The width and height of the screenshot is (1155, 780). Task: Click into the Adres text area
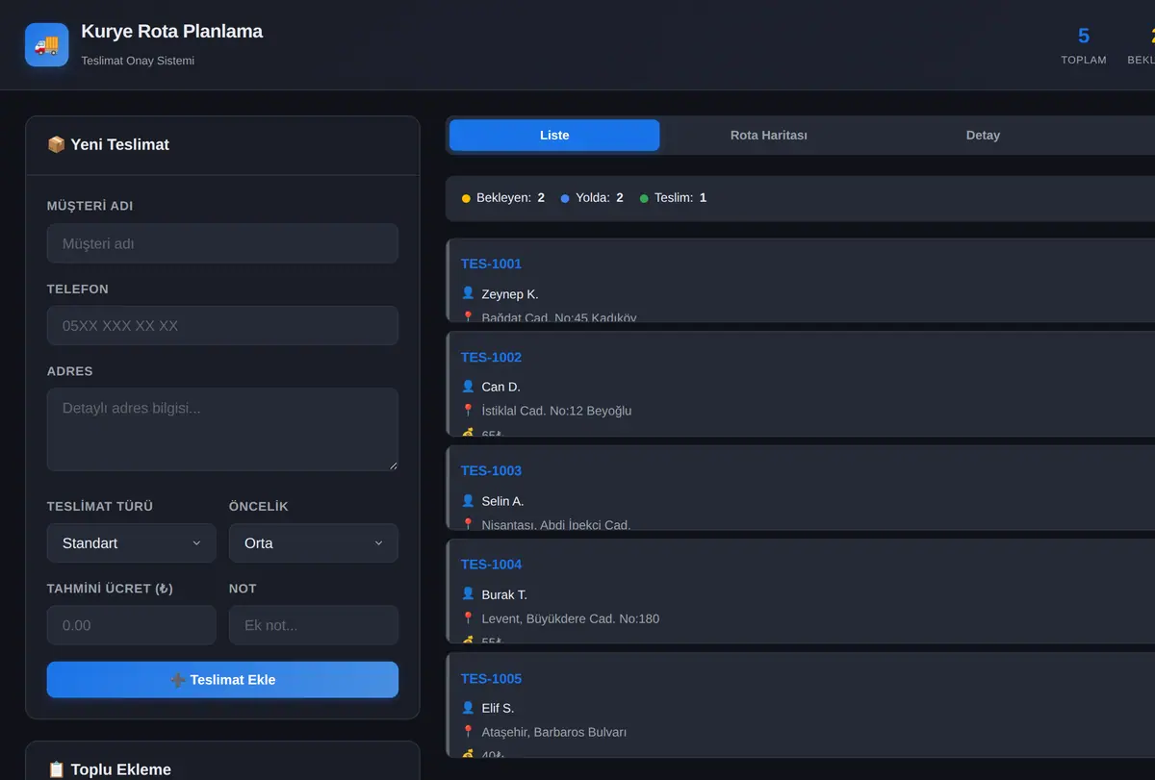click(x=222, y=429)
